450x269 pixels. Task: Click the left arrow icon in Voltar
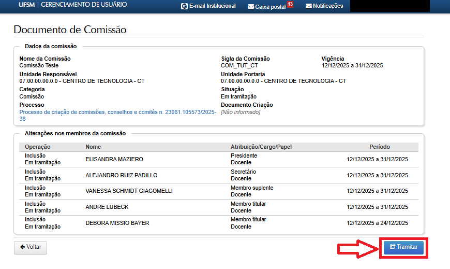coord(23,247)
